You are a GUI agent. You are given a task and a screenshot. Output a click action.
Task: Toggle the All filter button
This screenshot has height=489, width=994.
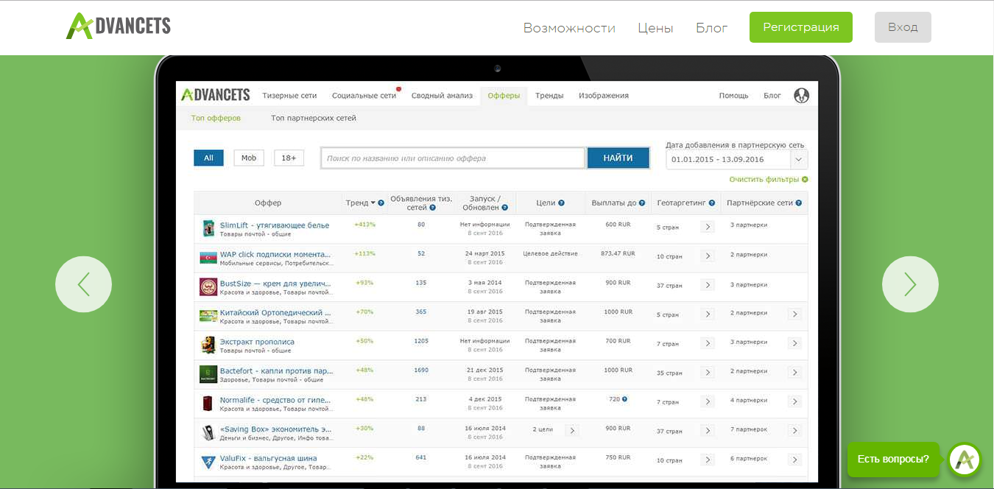click(208, 158)
